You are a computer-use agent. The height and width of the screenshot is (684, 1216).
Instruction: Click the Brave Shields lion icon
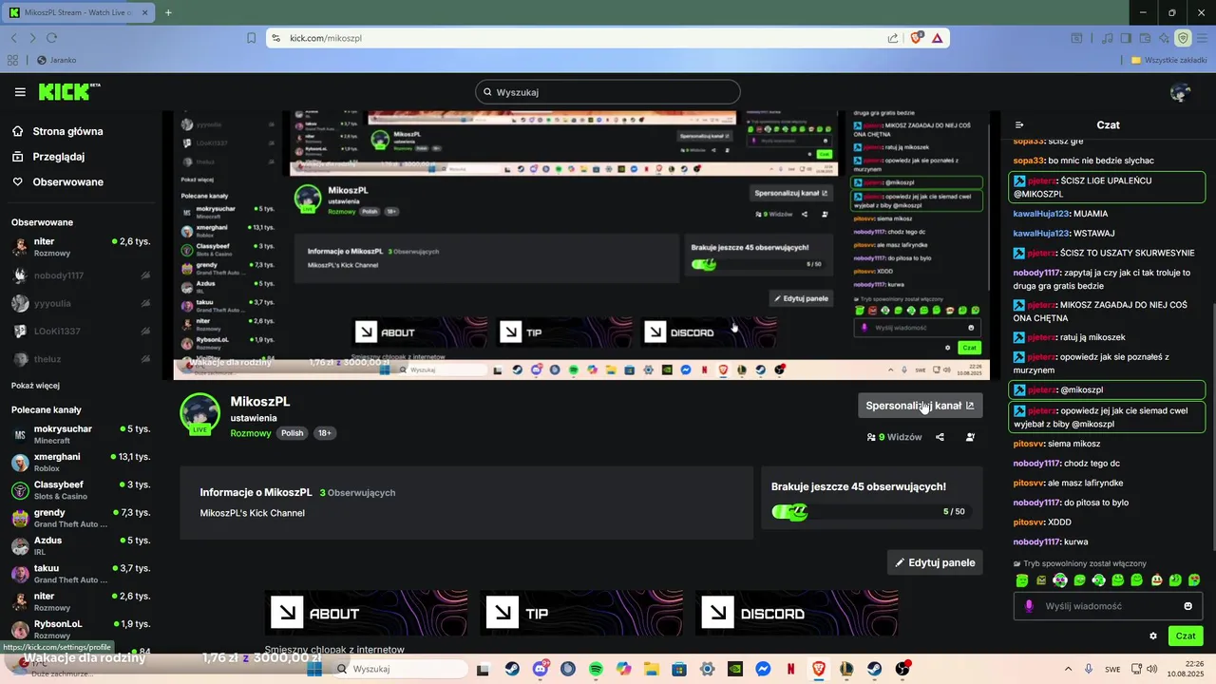917,38
